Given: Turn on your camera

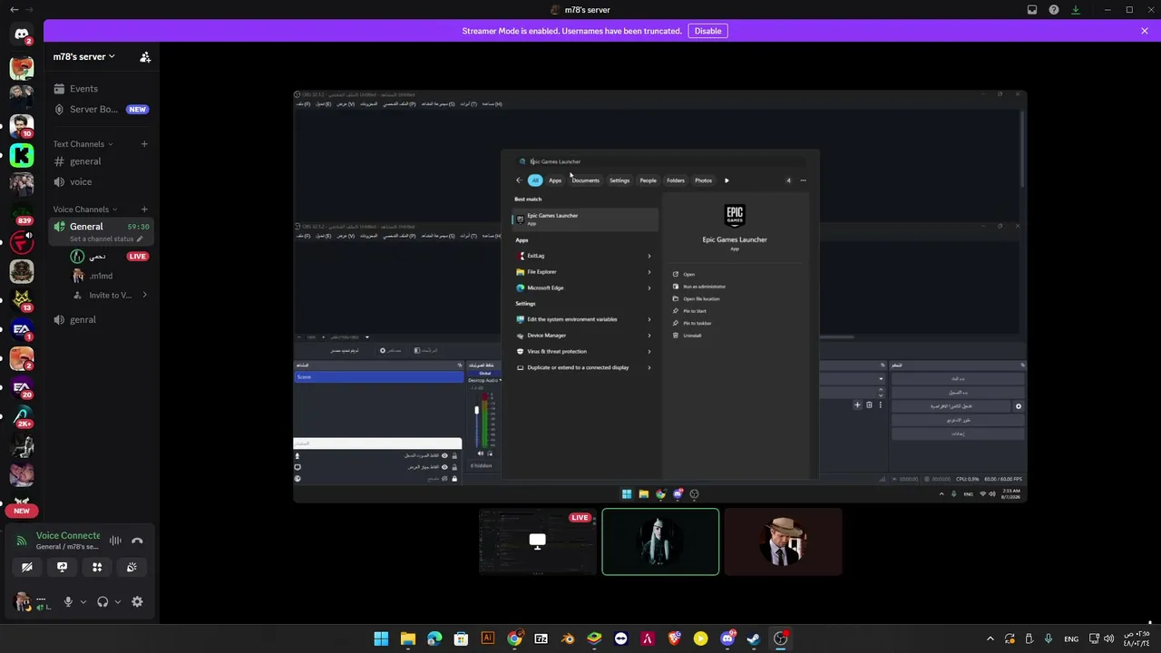Looking at the screenshot, I should [27, 568].
